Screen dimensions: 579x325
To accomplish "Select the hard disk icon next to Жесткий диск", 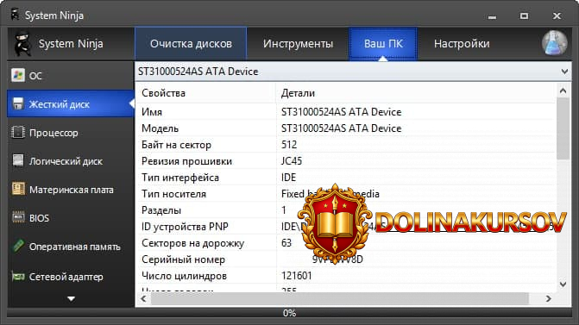I will [18, 104].
